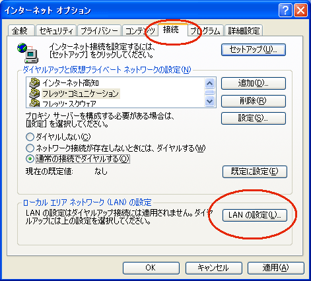This screenshot has width=311, height=281.
Task: Switch to the 全般 tab
Action: coord(21,30)
